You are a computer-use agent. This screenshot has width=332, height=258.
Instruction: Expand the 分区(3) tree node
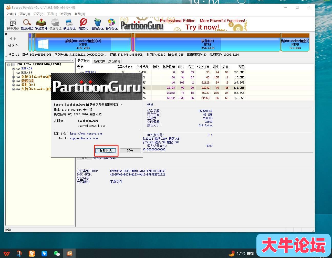tap(13, 81)
